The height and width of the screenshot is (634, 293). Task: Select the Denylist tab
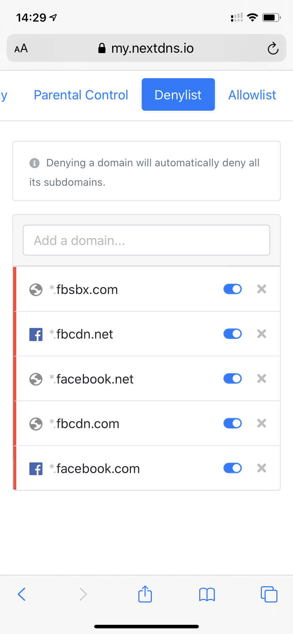(x=178, y=94)
